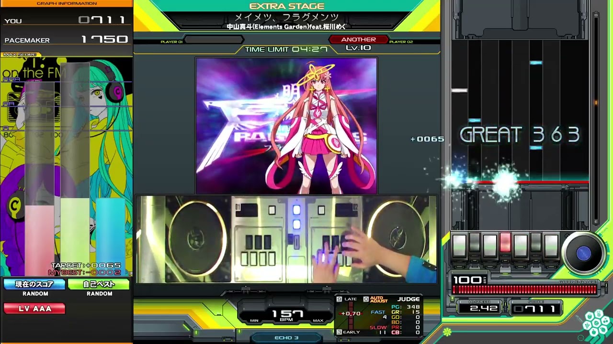Click the YOU score 0711 row

[66, 20]
